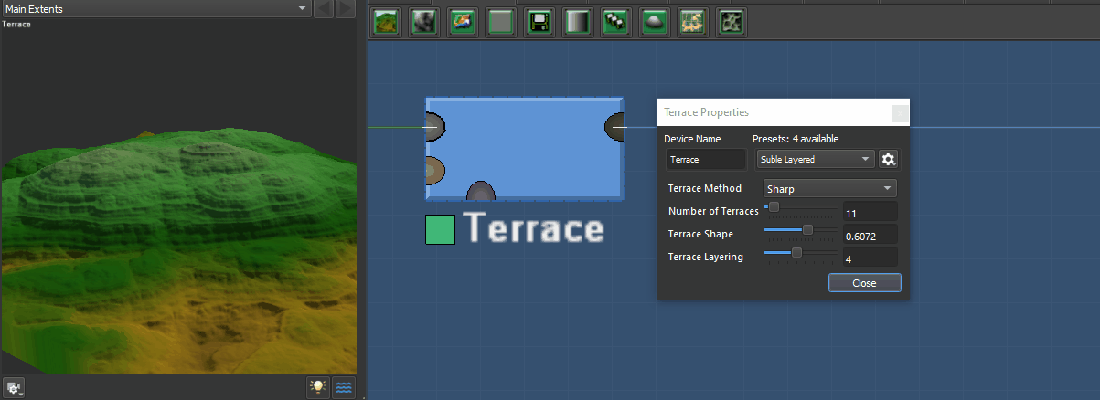This screenshot has width=1100, height=400.
Task: Pick the image file input toolbar icon
Action: pyautogui.click(x=462, y=22)
